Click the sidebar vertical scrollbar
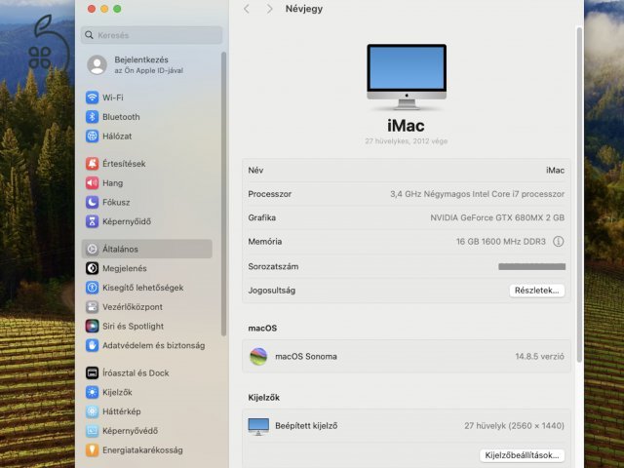 click(x=223, y=194)
